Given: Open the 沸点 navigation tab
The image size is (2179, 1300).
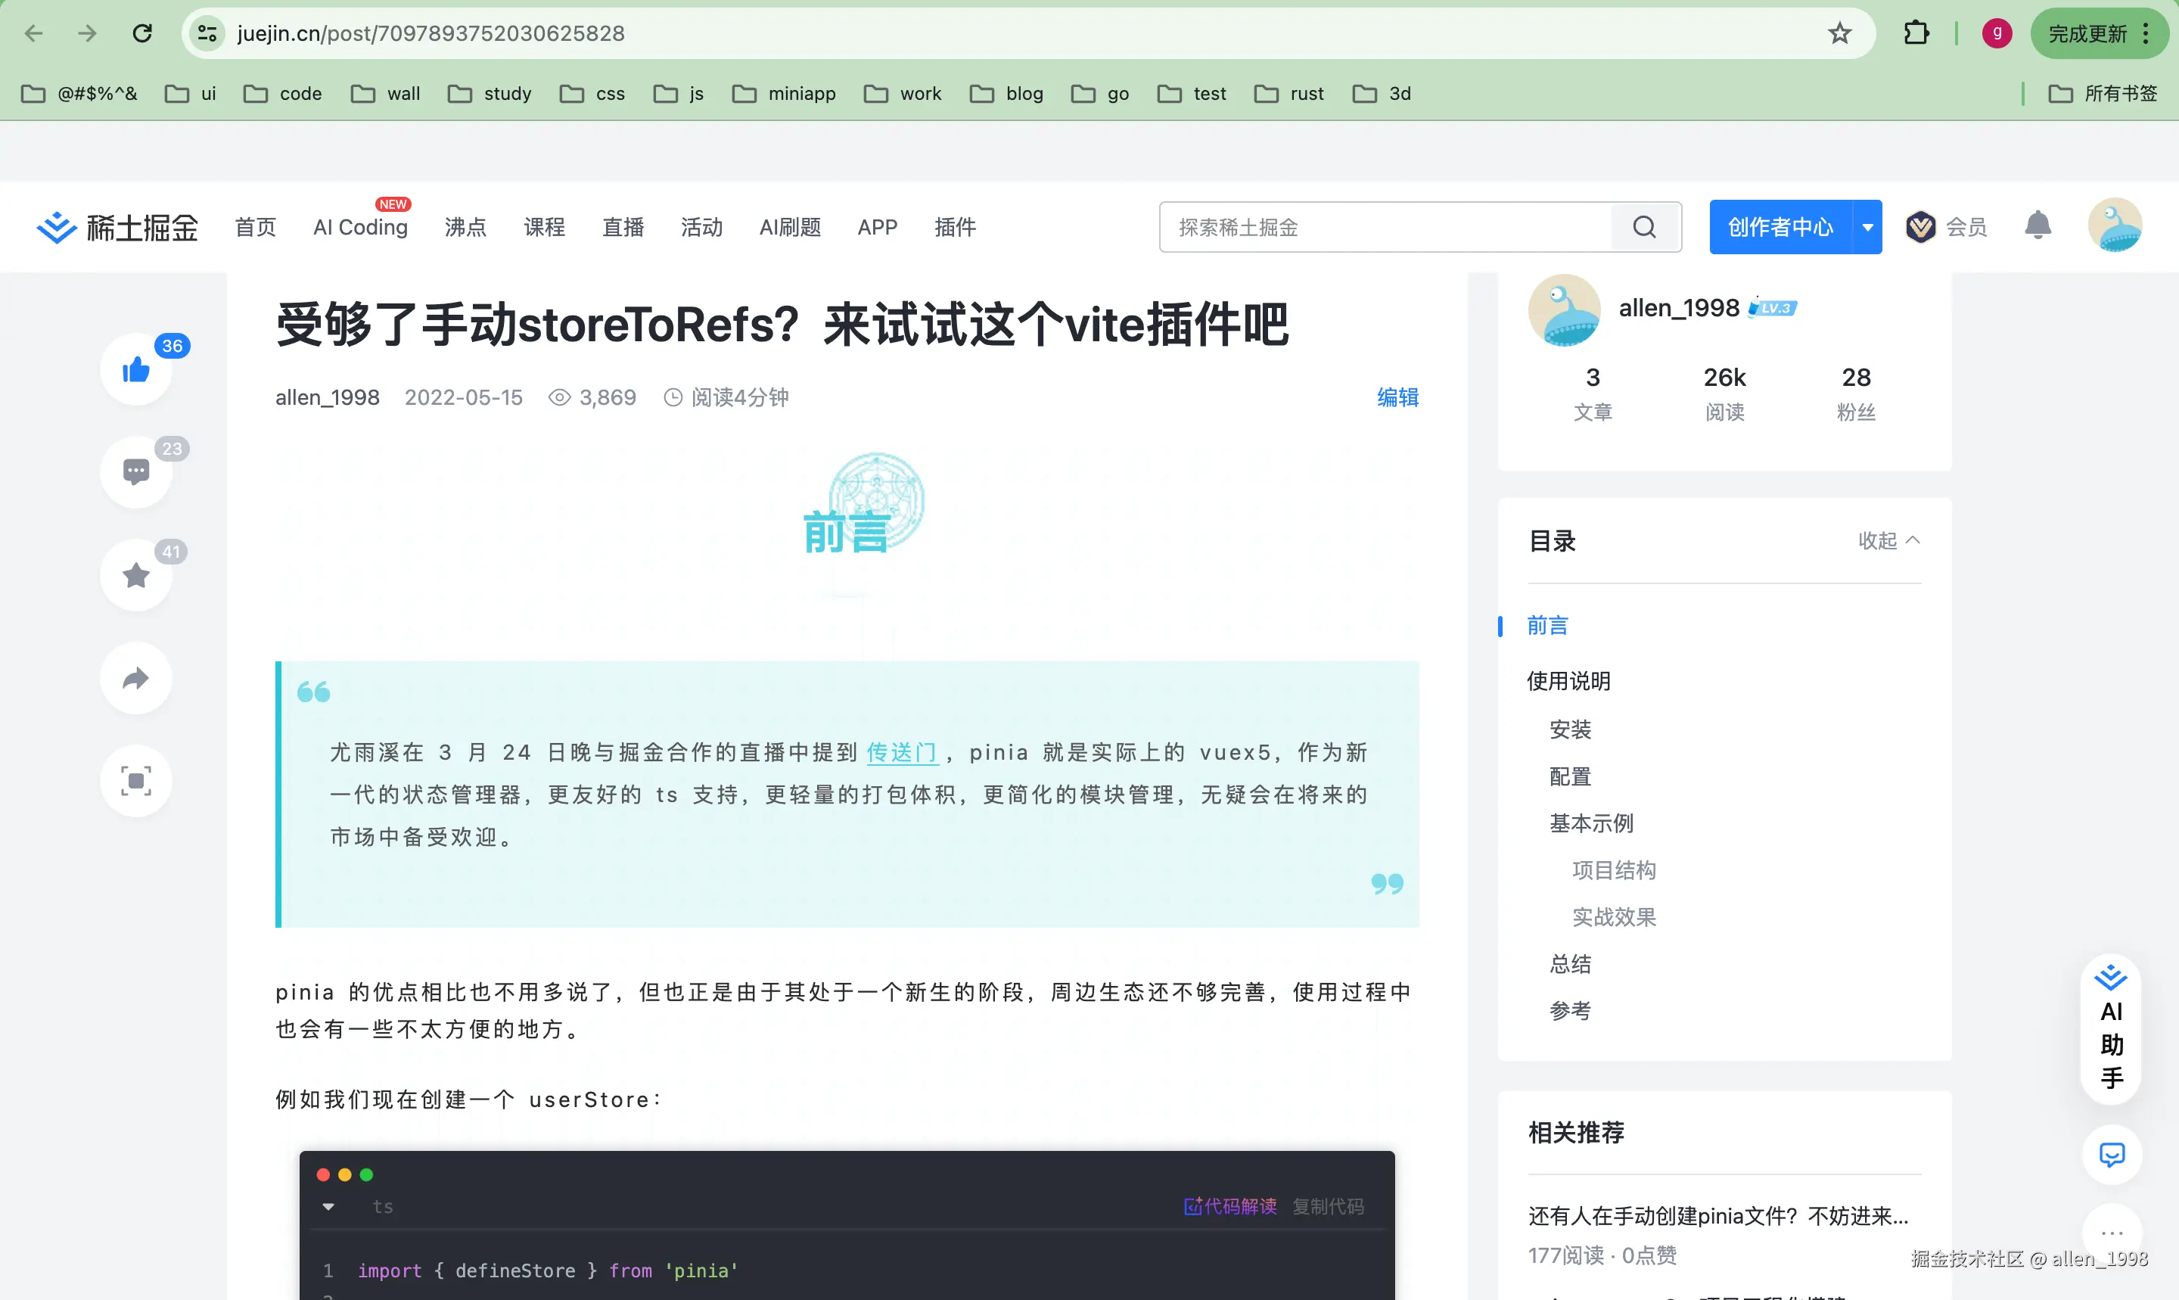Looking at the screenshot, I should (465, 228).
